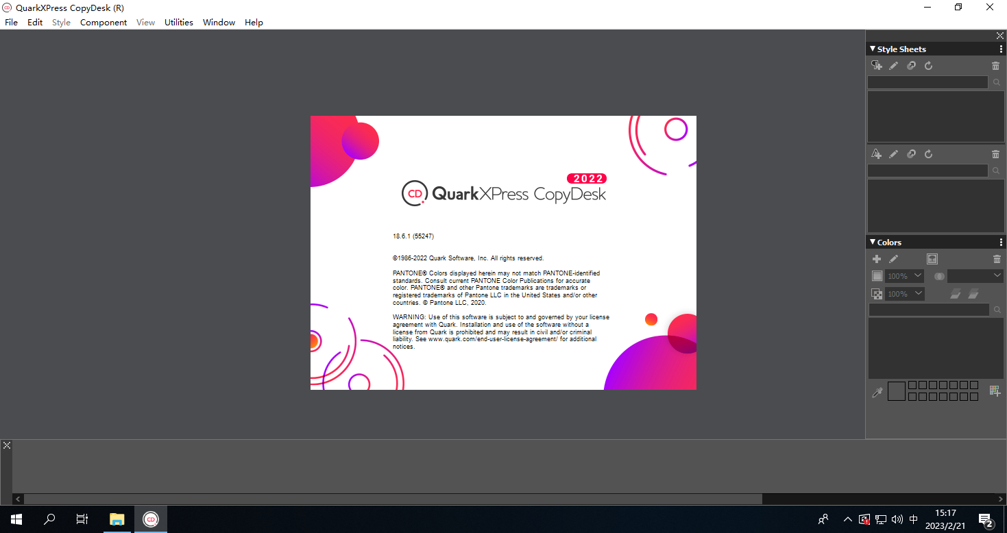1007x533 pixels.
Task: Create a new character style sheet
Action: tap(876, 154)
